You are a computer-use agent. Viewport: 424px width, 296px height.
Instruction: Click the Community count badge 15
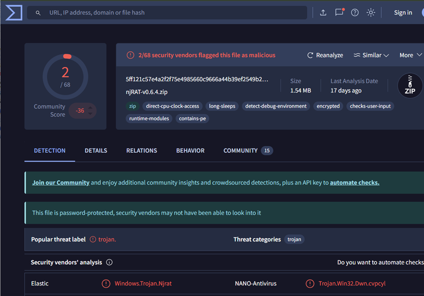coord(267,150)
